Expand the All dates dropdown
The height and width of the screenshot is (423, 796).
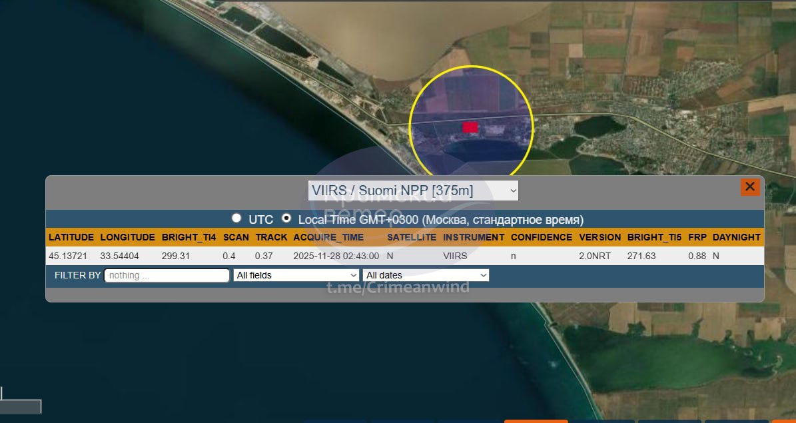[426, 275]
